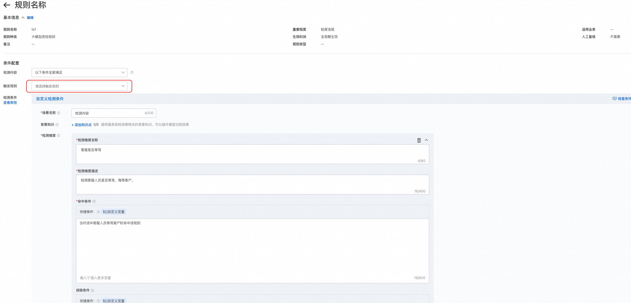This screenshot has height=303, width=631.
Task: Open the 编辑 link for basic info
Action: click(30, 18)
